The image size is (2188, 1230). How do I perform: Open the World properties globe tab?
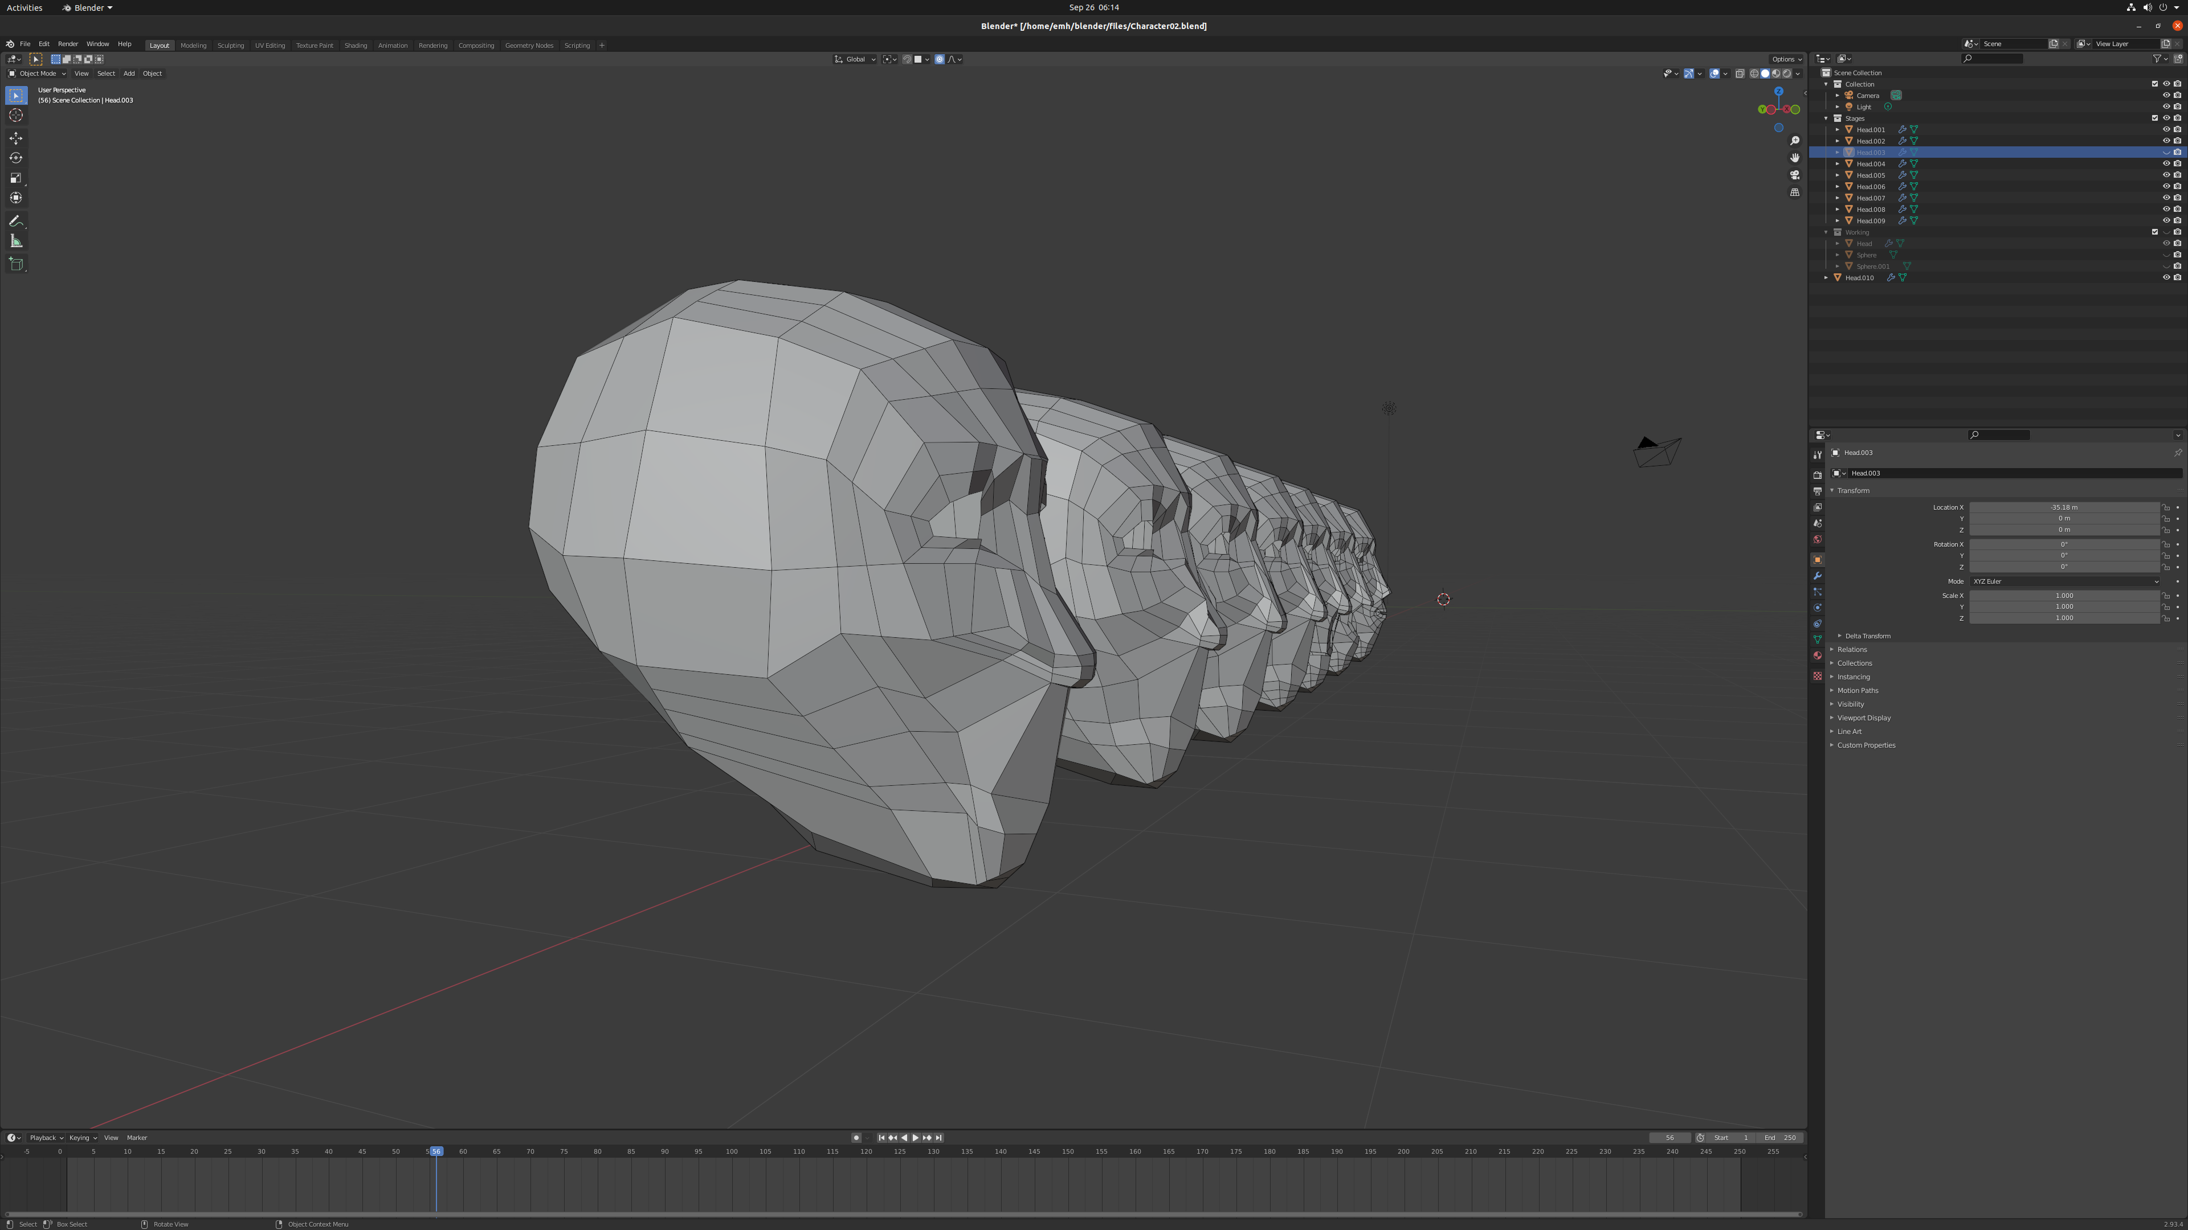[1818, 540]
